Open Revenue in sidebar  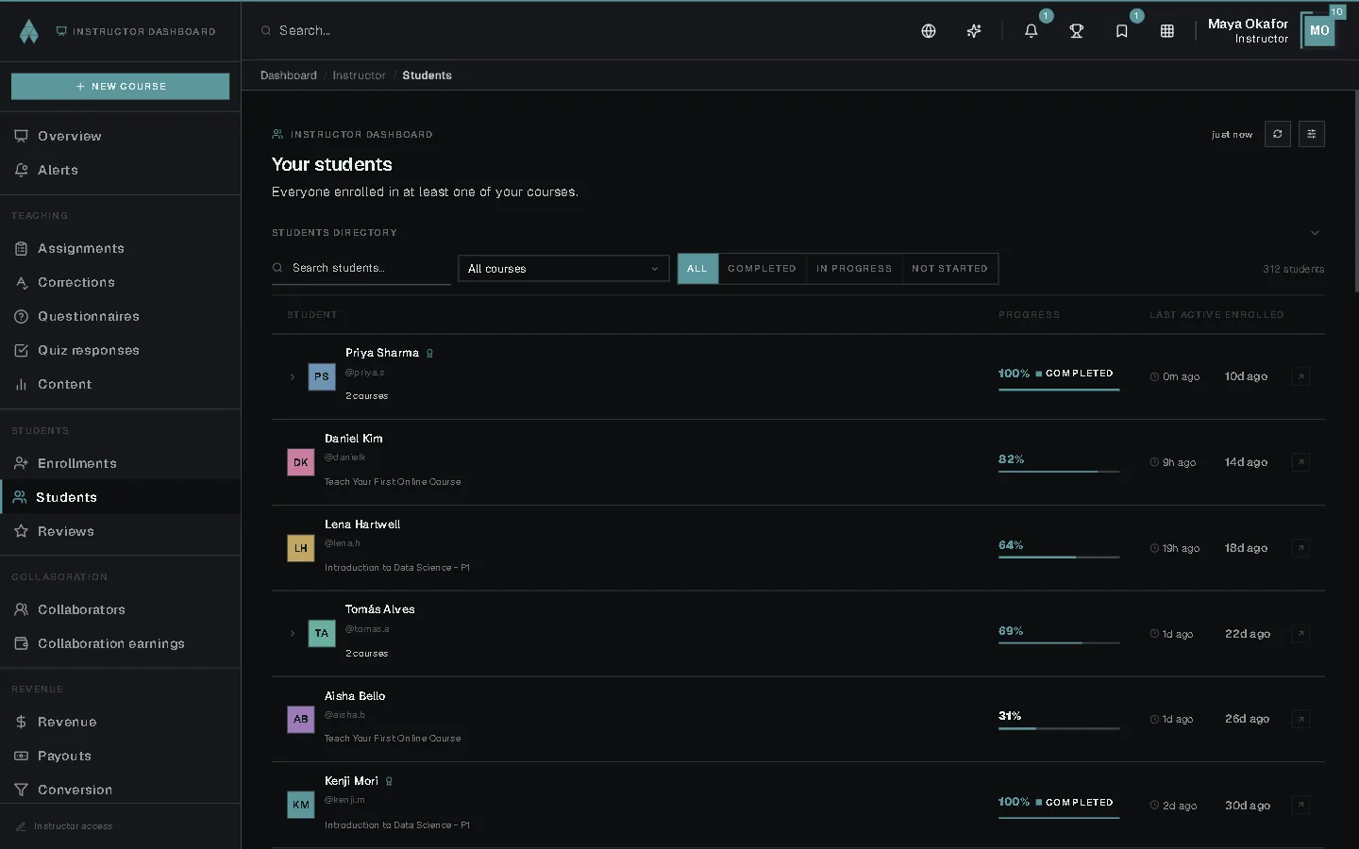click(x=120, y=722)
